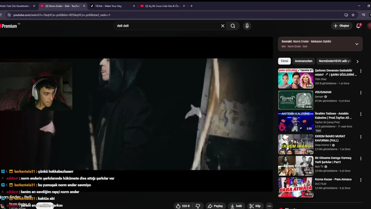Close the Norm Ender - Deli tab
371x209 pixels.
coord(84,6)
